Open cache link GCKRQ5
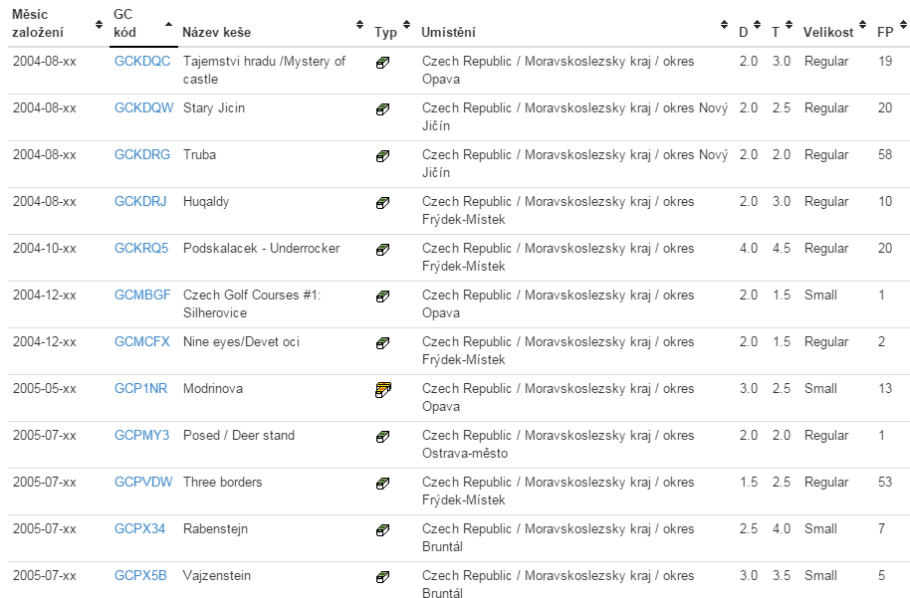The width and height of the screenshot is (910, 598). click(141, 248)
